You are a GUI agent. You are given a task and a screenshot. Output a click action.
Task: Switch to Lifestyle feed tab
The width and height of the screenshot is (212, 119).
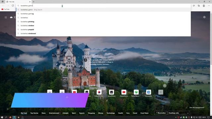pos(66,113)
